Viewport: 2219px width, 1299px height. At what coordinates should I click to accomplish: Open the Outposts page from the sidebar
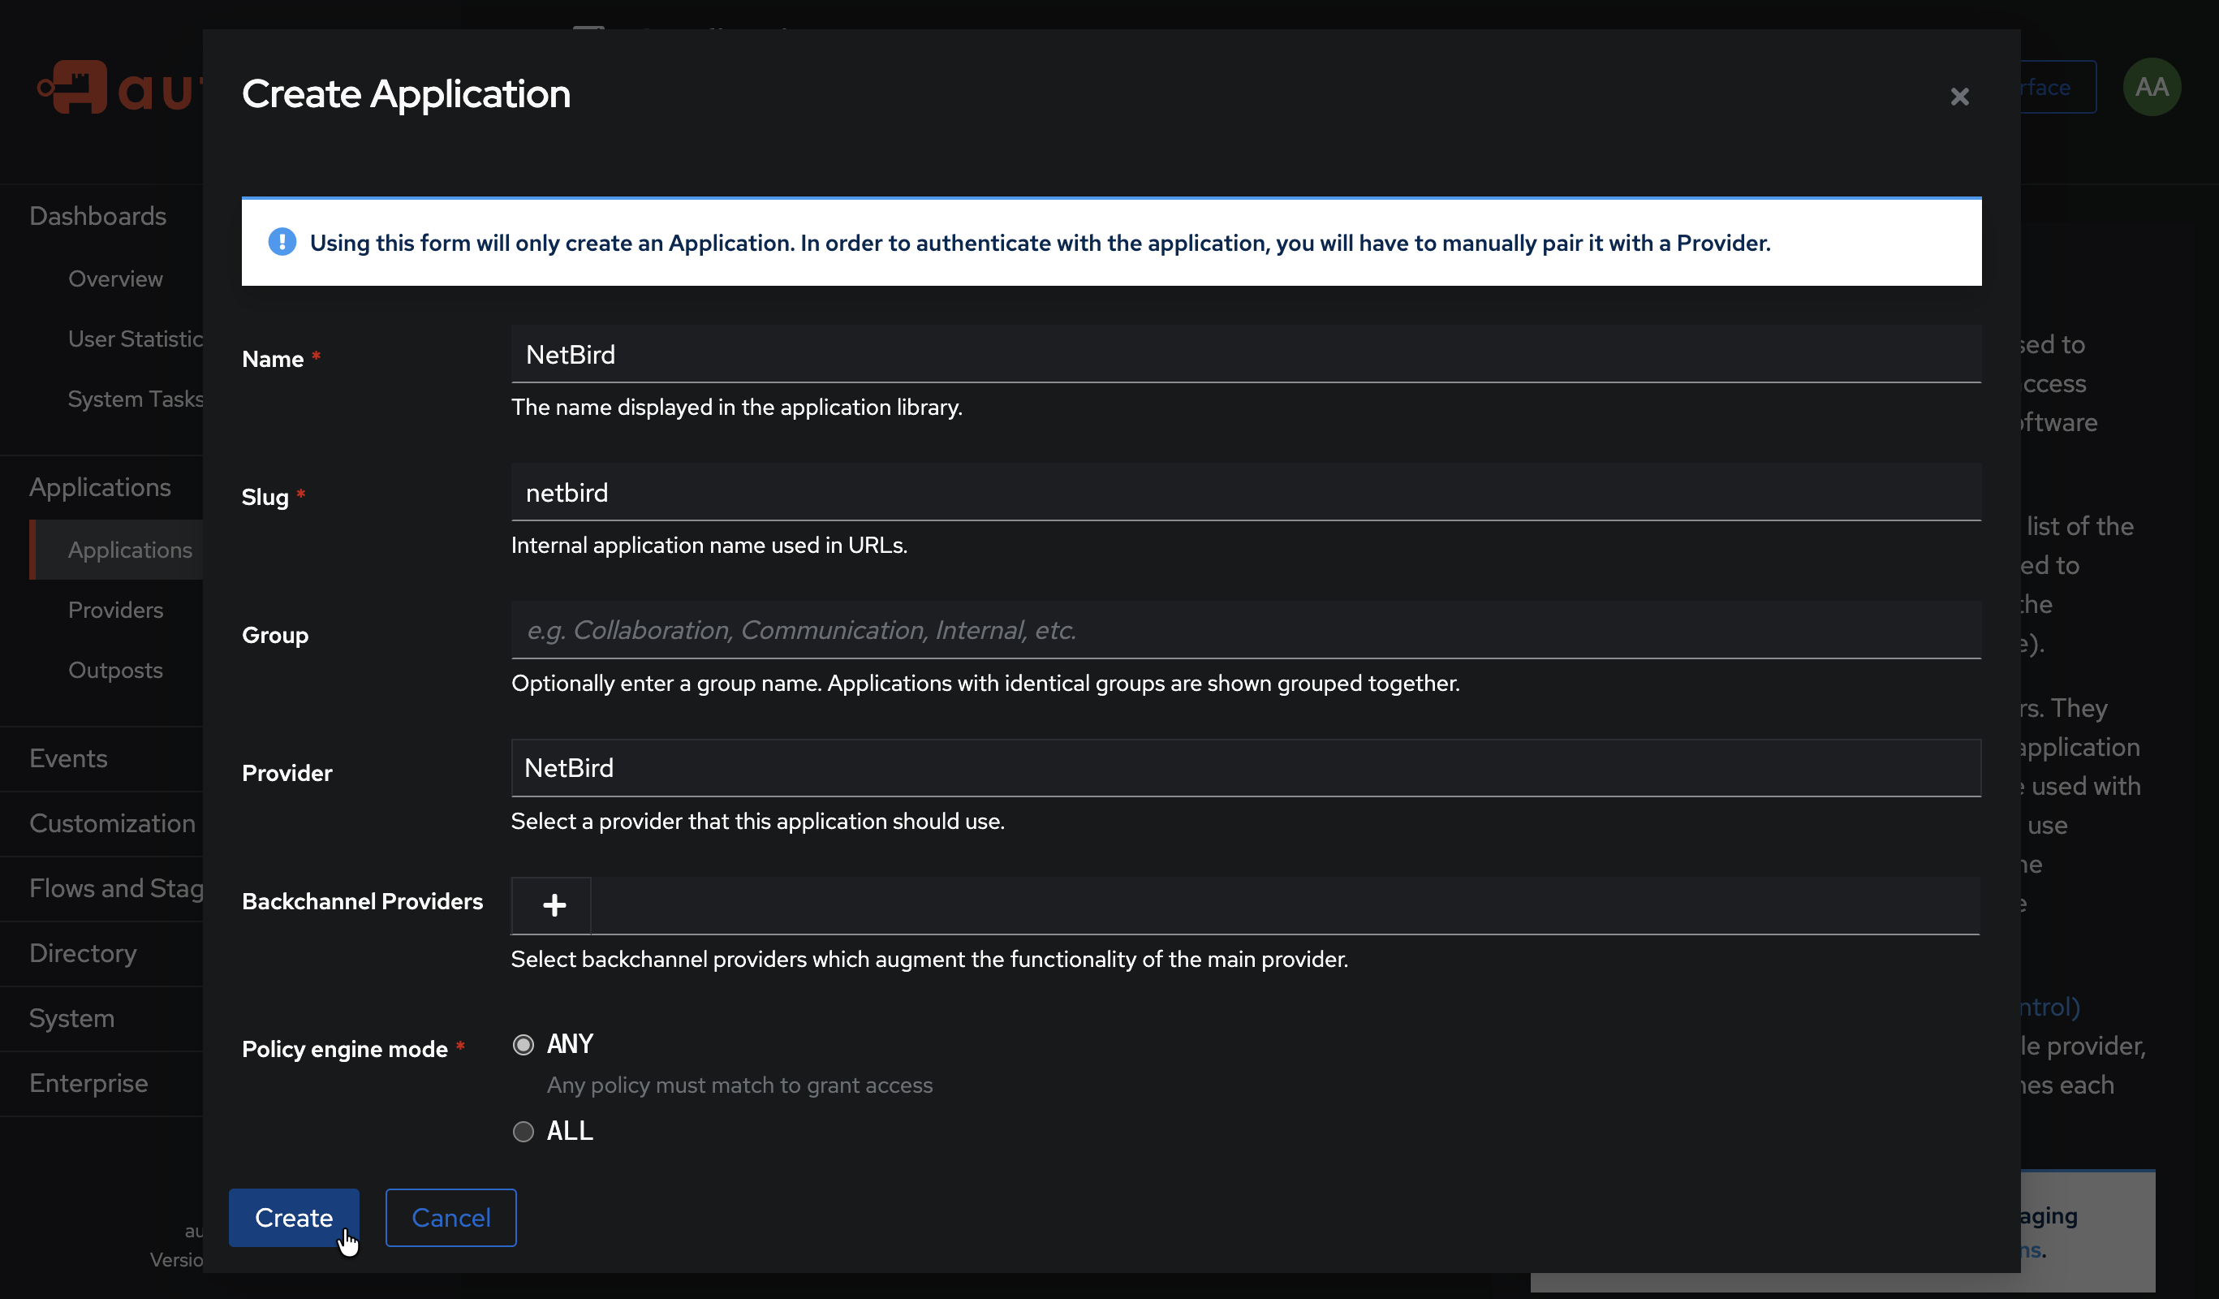115,670
